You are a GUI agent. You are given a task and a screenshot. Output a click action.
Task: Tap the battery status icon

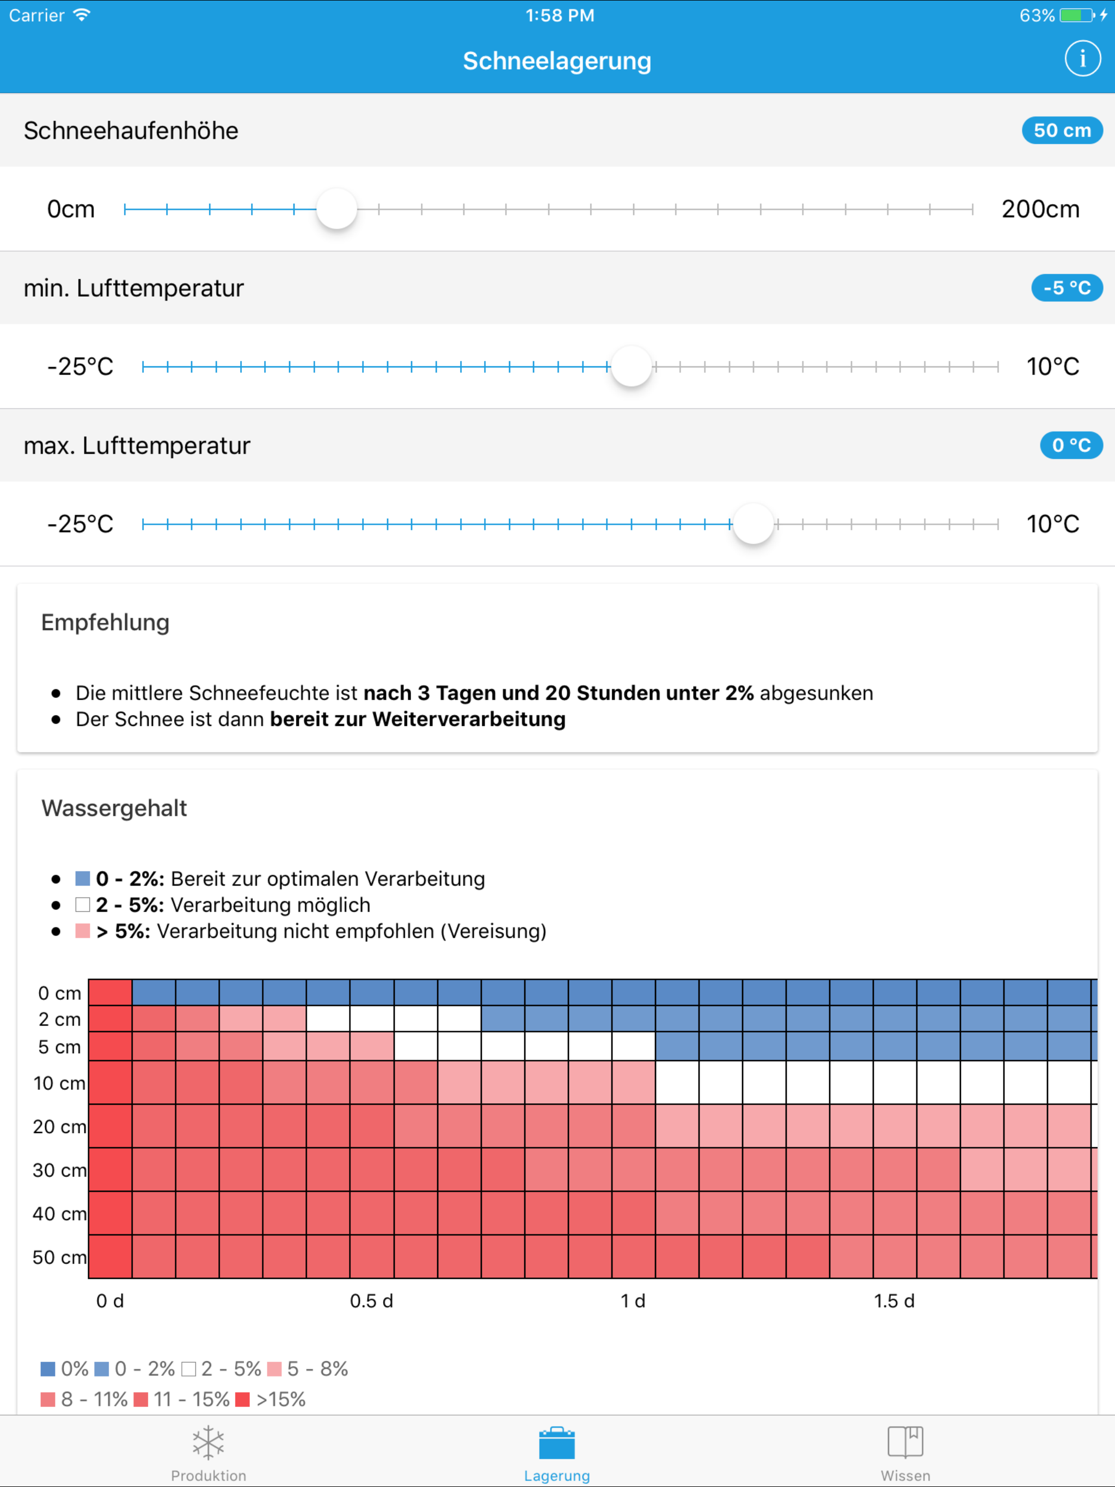tap(1077, 15)
